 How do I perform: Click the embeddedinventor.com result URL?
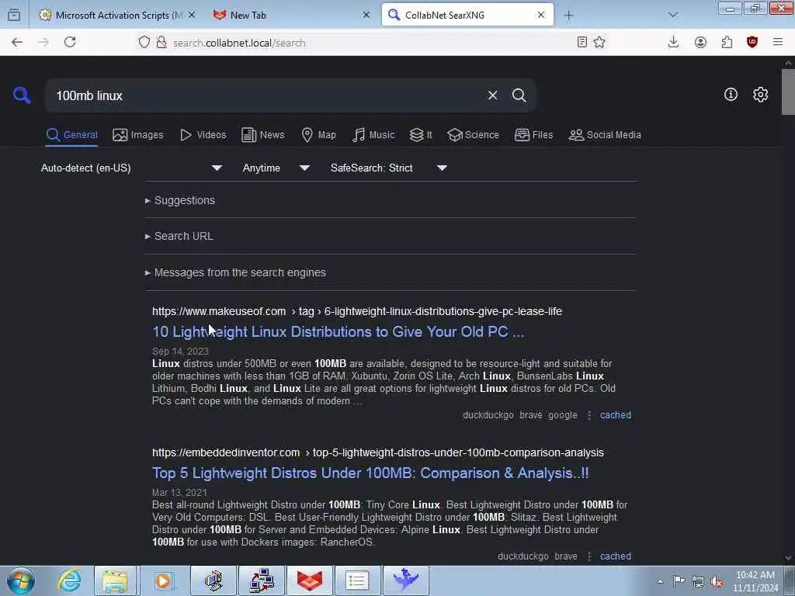click(x=378, y=452)
